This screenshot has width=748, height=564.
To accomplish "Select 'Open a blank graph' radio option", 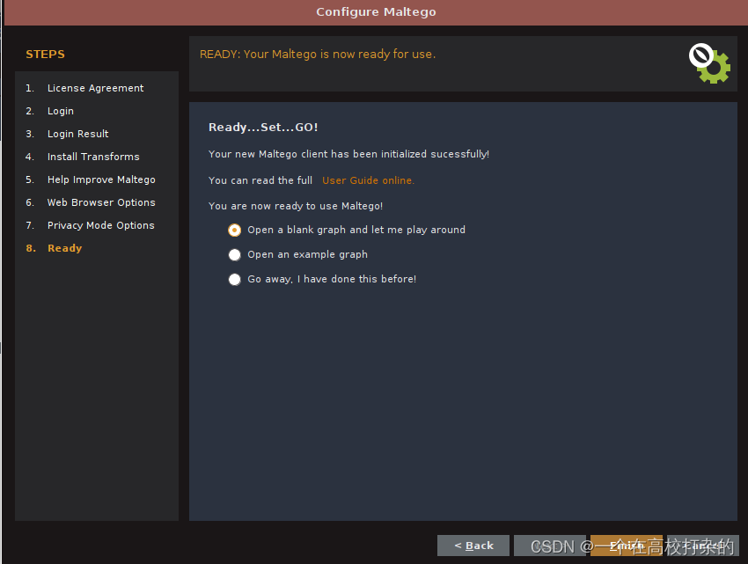I will 234,230.
